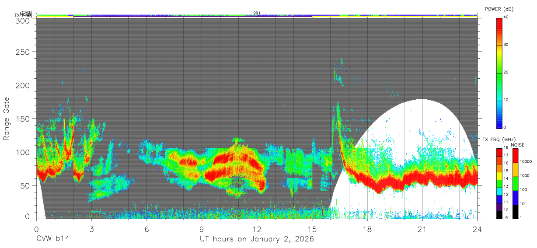Screen dimensions: 537x248
Task: Click the 300 range gate tick label
Action: tap(23, 21)
